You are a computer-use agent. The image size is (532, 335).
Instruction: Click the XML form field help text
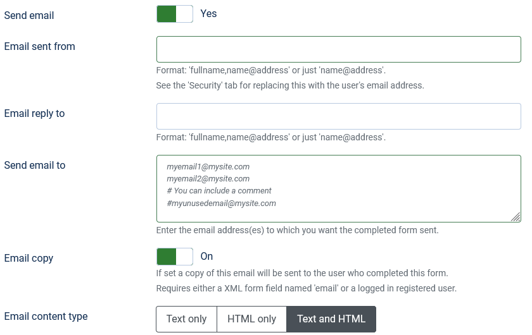click(x=307, y=288)
